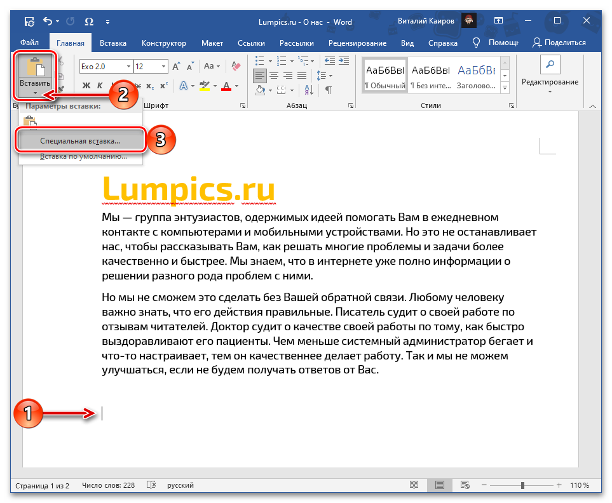Toggle superscript formatting

[x=164, y=85]
